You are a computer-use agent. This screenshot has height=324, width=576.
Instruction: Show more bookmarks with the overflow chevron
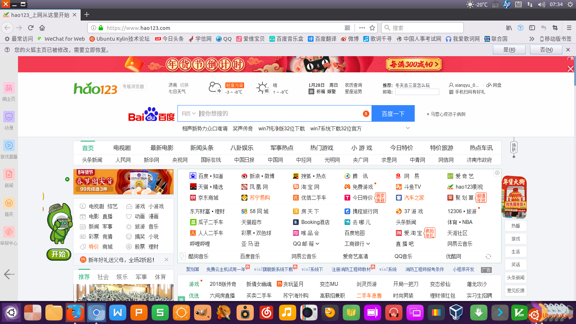(x=532, y=39)
